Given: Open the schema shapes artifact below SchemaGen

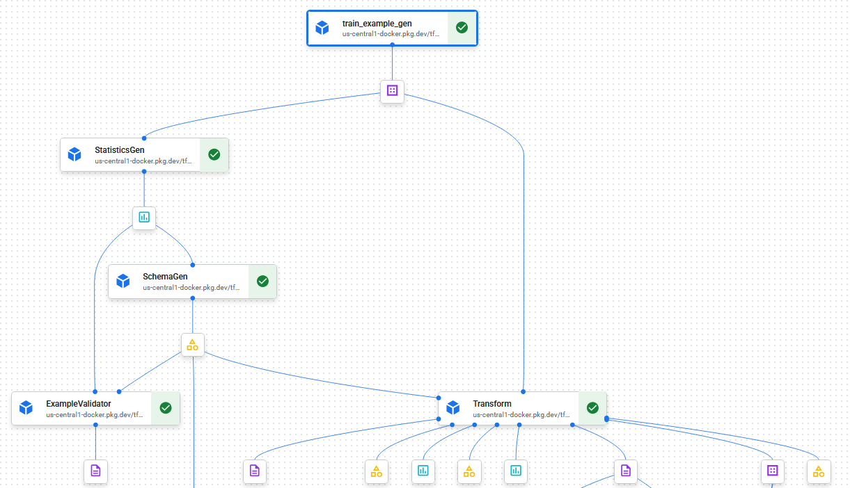Looking at the screenshot, I should click(x=193, y=345).
